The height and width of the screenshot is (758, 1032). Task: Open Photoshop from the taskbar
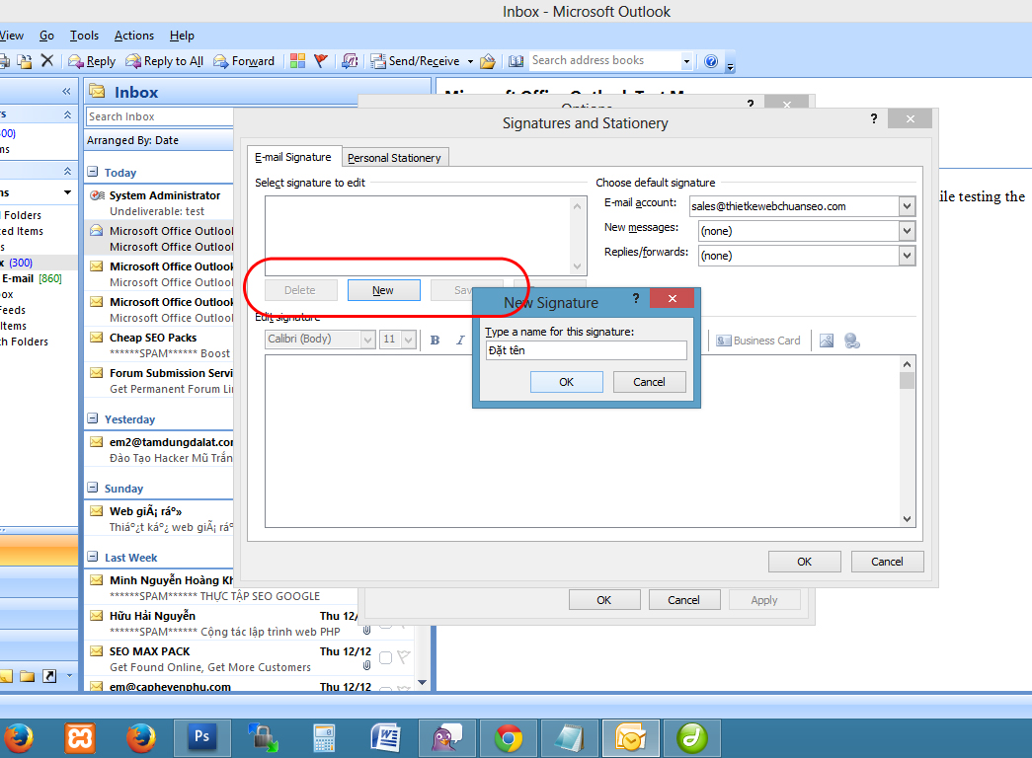[202, 737]
